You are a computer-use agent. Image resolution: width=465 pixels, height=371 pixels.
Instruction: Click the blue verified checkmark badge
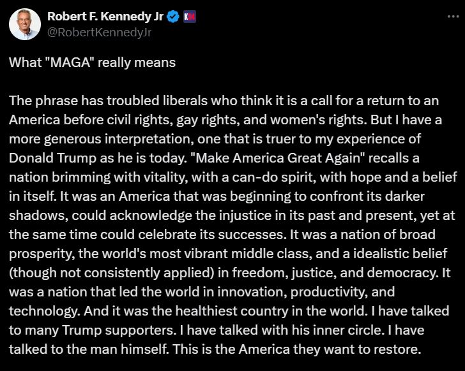tap(173, 17)
